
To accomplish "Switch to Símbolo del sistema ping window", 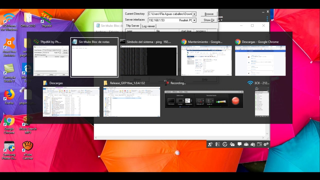I will point(149,60).
